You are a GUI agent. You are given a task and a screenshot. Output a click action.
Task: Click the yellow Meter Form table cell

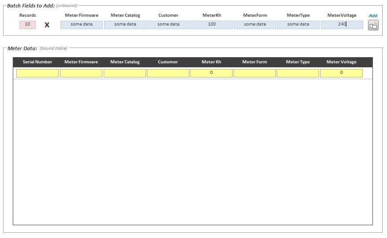point(255,73)
